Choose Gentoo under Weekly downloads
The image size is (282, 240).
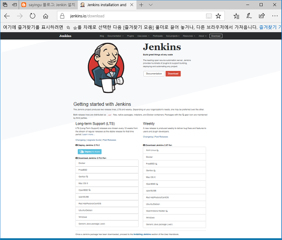(x=174, y=171)
